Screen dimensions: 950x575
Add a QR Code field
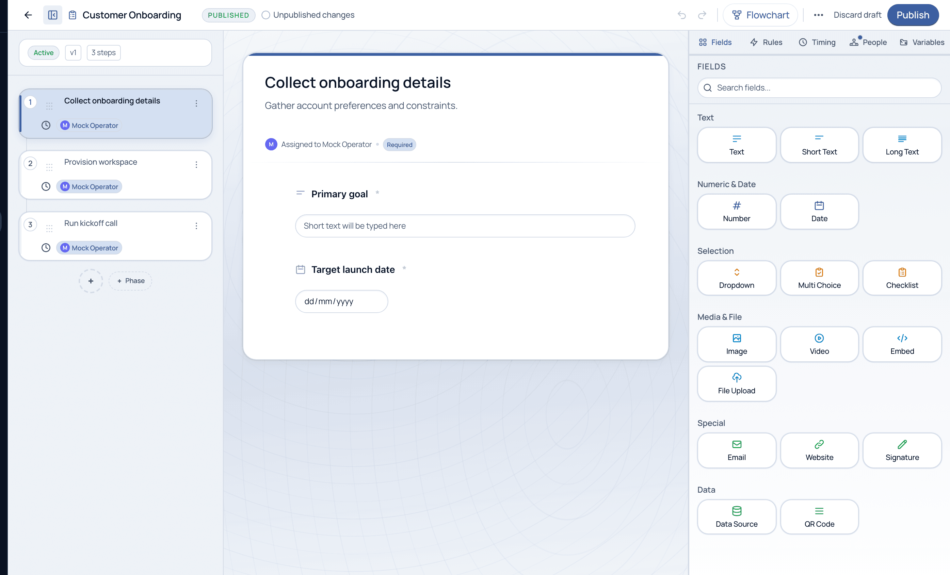click(819, 517)
